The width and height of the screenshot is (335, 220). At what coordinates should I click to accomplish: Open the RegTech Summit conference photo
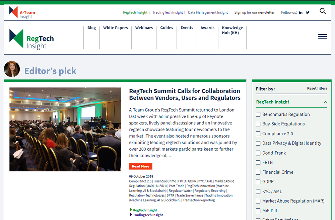(x=65, y=129)
